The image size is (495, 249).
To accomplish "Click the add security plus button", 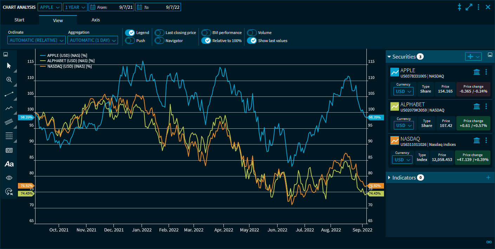I will (471, 56).
